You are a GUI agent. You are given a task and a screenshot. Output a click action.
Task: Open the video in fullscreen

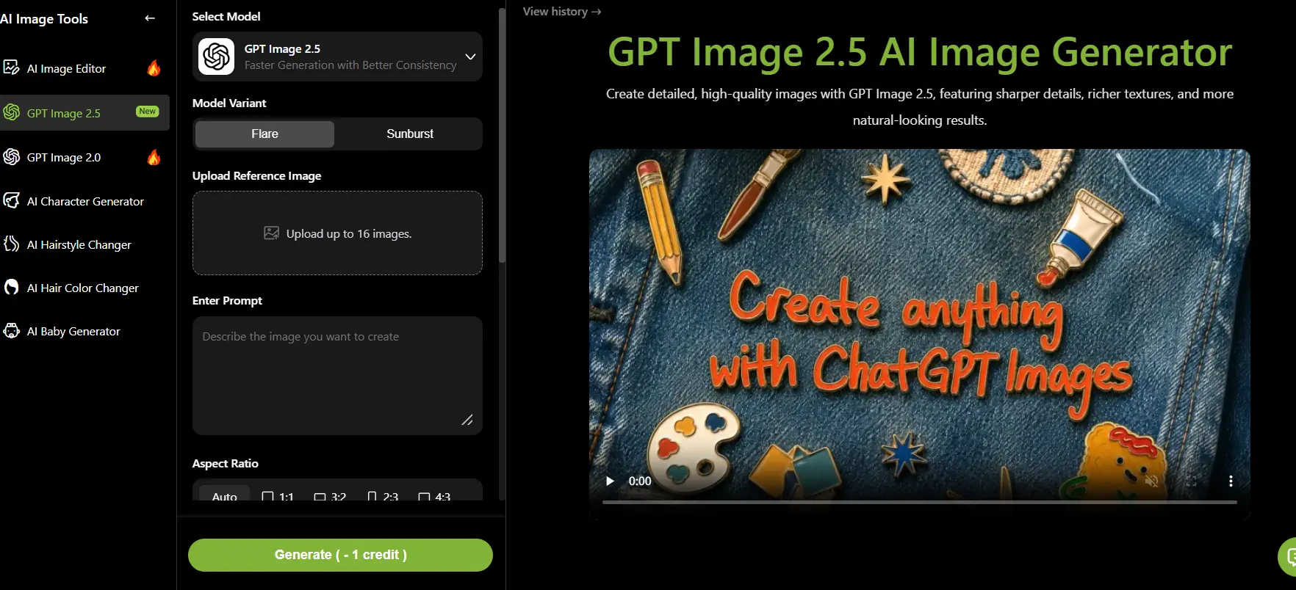[1191, 481]
